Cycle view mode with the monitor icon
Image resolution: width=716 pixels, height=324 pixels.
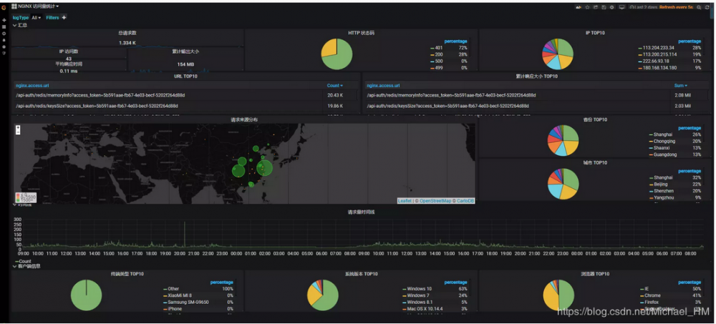(x=621, y=7)
